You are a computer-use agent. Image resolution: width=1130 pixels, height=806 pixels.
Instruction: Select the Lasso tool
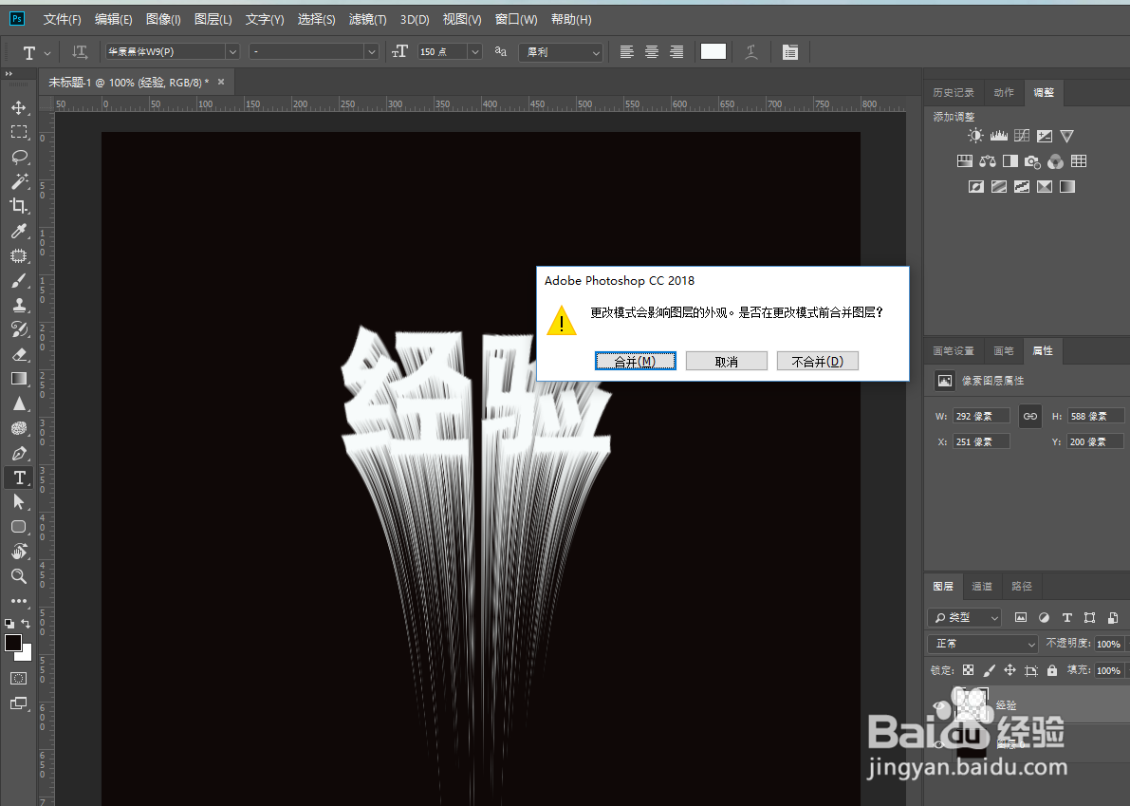click(x=19, y=157)
